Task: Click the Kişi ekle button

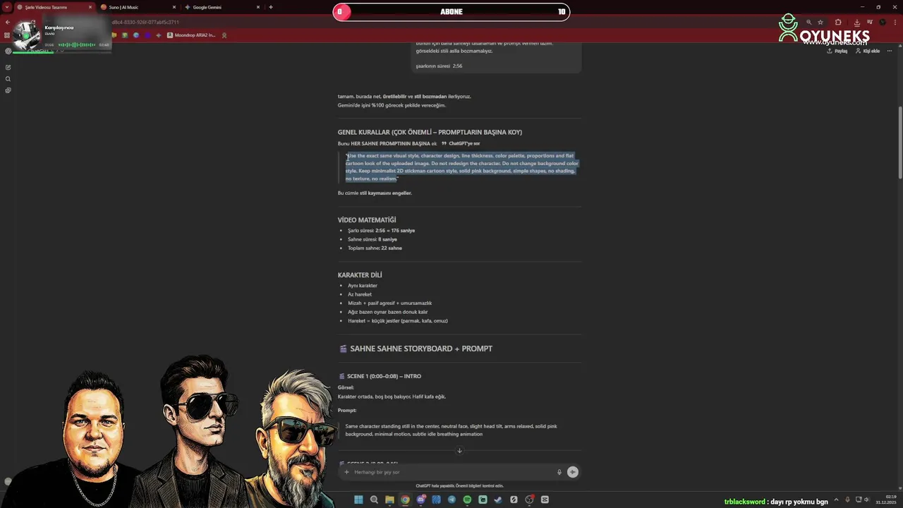Action: coord(868,51)
